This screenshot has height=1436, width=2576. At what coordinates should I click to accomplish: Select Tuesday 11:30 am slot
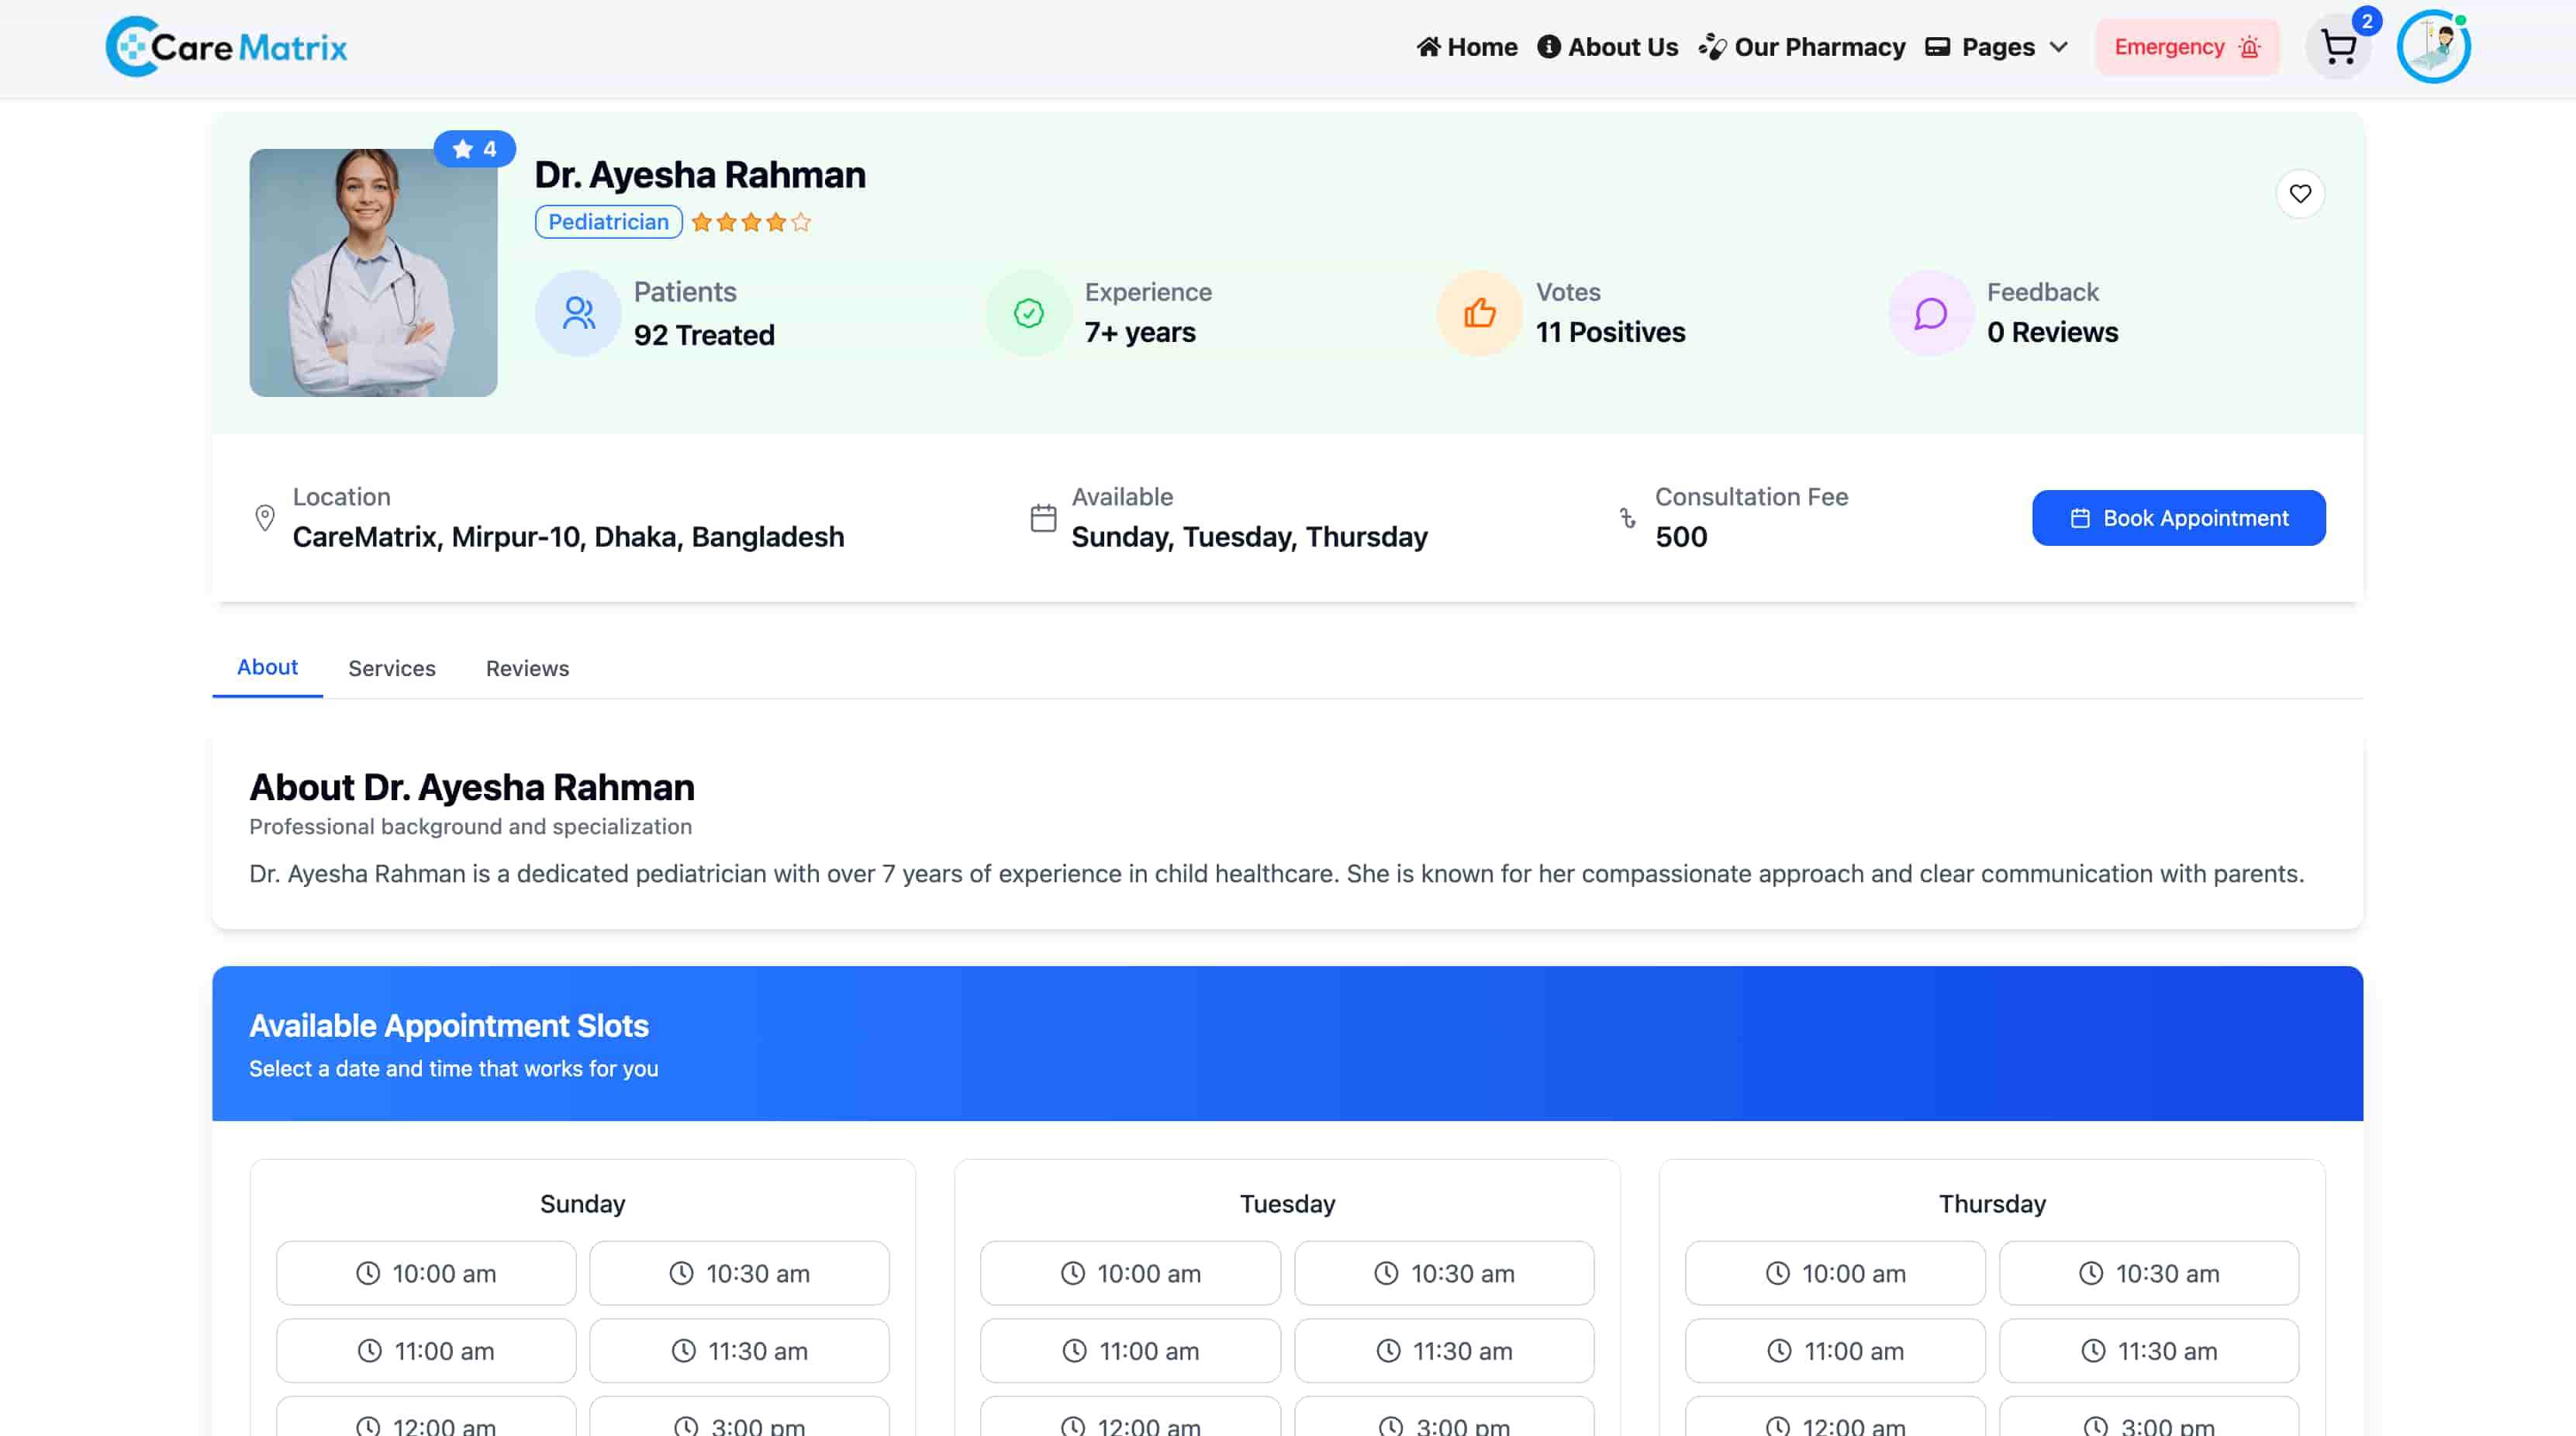[1444, 1351]
